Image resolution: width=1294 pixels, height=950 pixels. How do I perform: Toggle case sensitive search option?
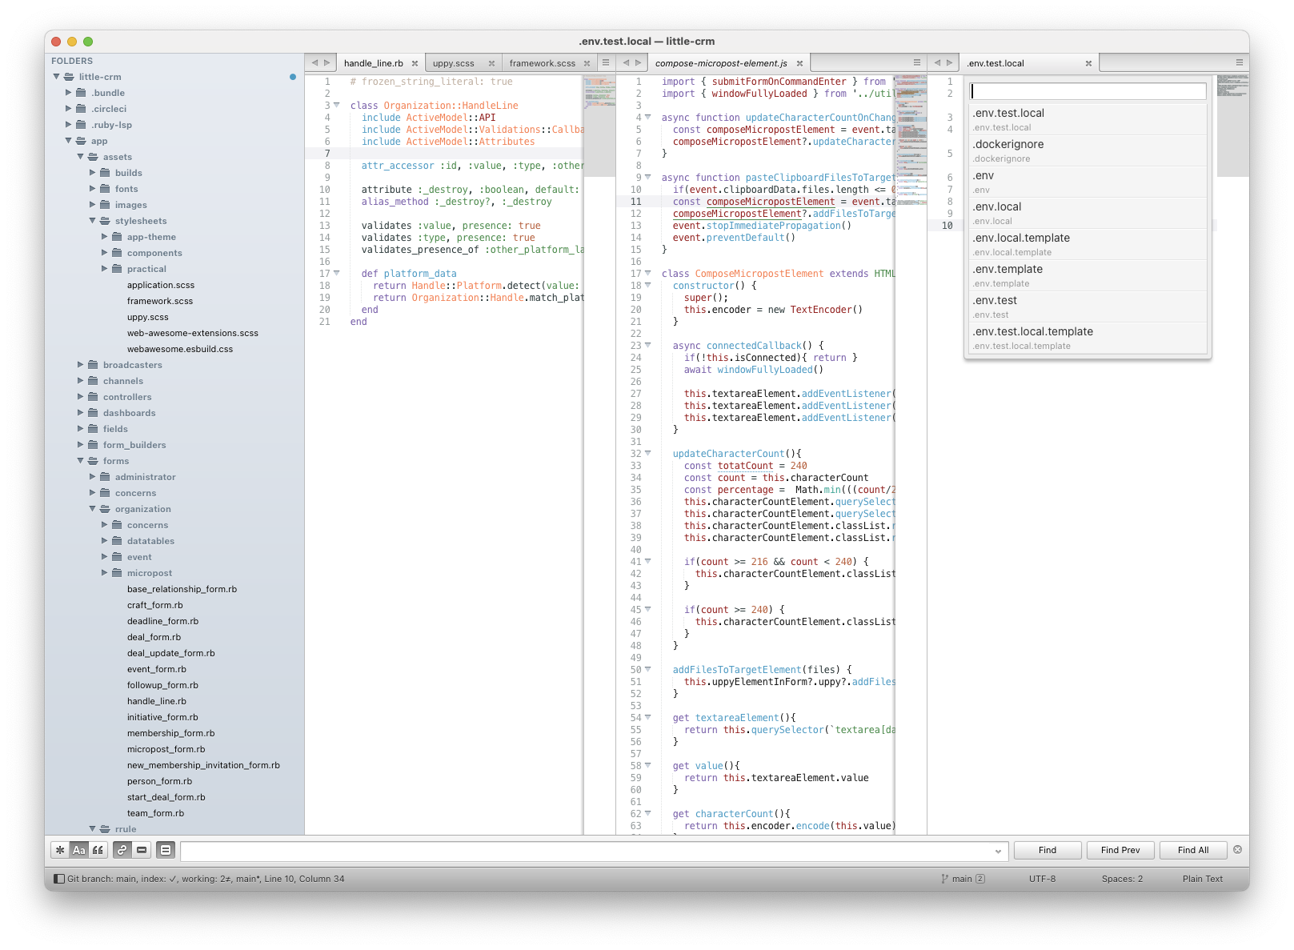78,850
